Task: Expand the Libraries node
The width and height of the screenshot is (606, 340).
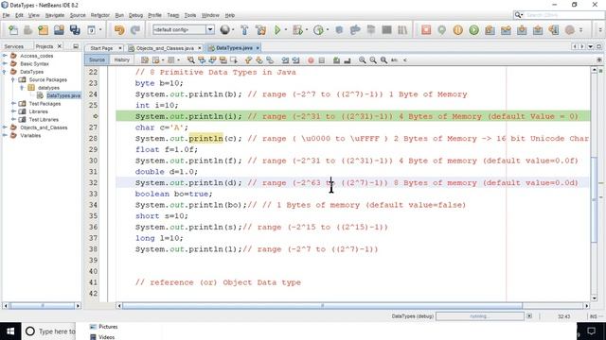Action: (x=13, y=111)
